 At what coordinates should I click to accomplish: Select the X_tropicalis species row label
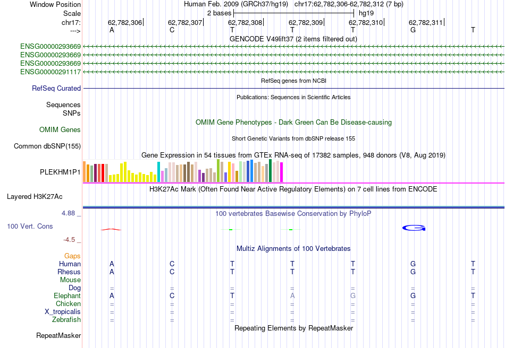click(63, 312)
